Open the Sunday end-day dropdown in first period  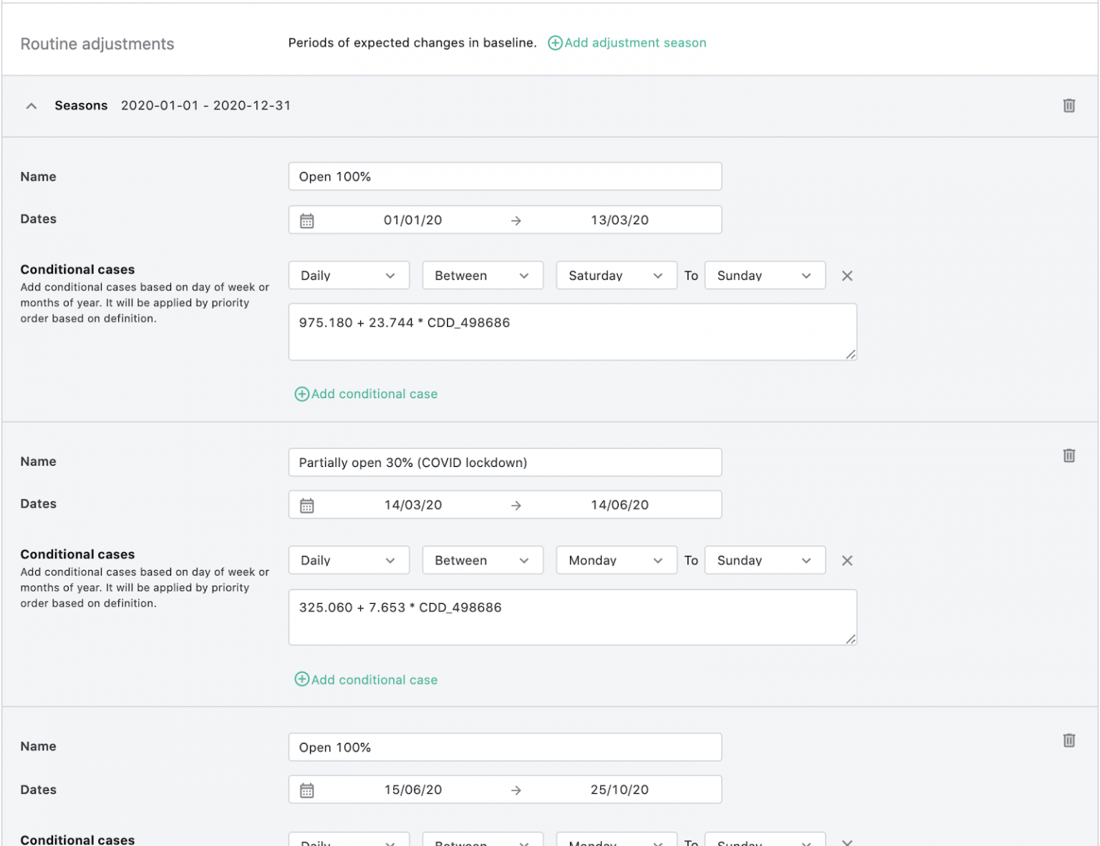coord(765,276)
